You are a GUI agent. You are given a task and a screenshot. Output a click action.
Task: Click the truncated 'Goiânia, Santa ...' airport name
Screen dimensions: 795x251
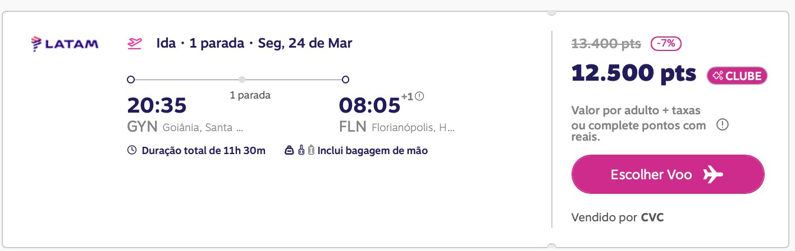pyautogui.click(x=203, y=128)
